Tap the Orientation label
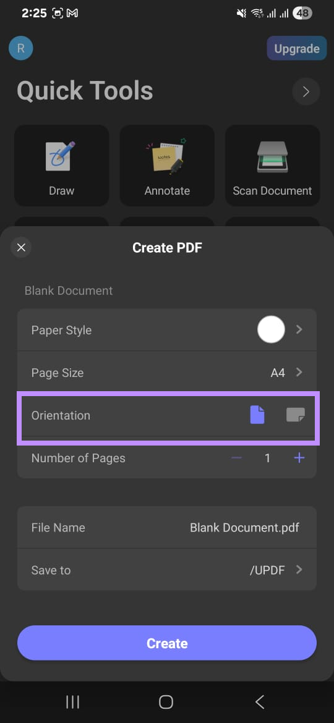This screenshot has height=723, width=334. coord(61,415)
